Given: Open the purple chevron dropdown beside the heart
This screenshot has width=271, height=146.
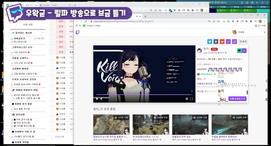Looking at the screenshot, I should click(x=244, y=51).
